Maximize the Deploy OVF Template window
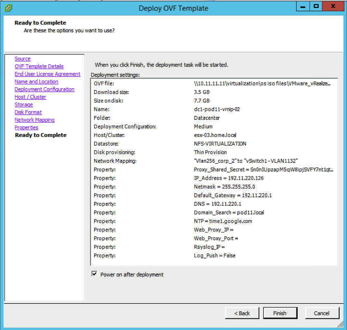The image size is (347, 330). [x=316, y=6]
